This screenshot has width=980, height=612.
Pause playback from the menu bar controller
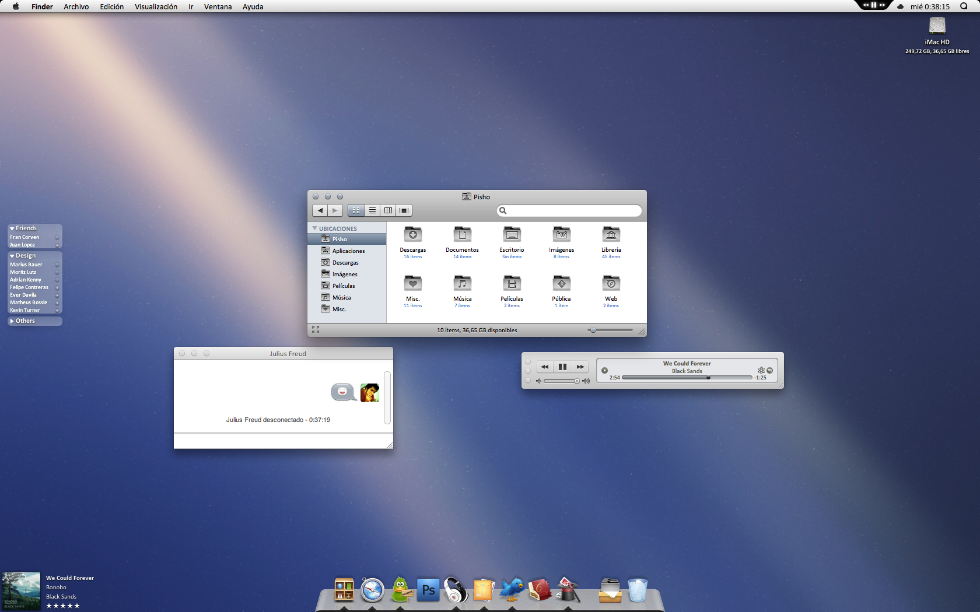[x=874, y=5]
